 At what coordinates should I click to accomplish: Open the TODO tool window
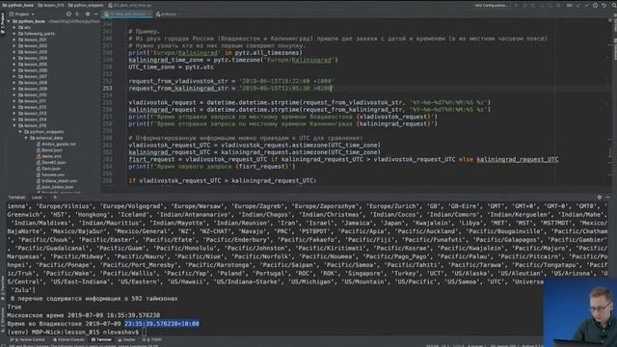152,339
